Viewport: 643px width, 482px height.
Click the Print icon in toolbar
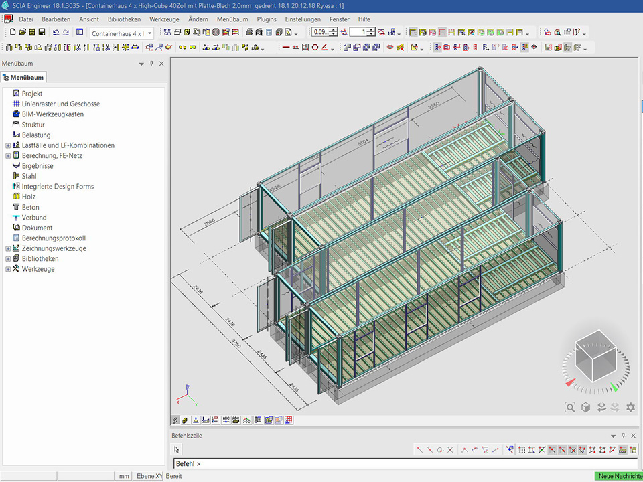[249, 32]
